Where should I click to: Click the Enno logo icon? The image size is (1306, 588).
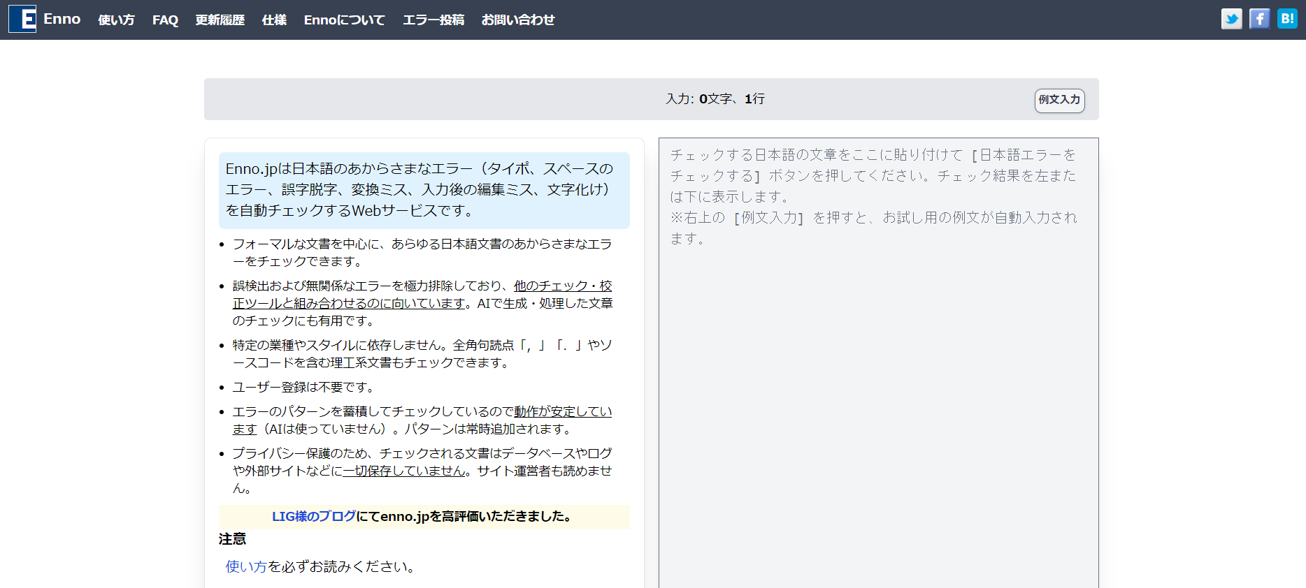click(22, 19)
